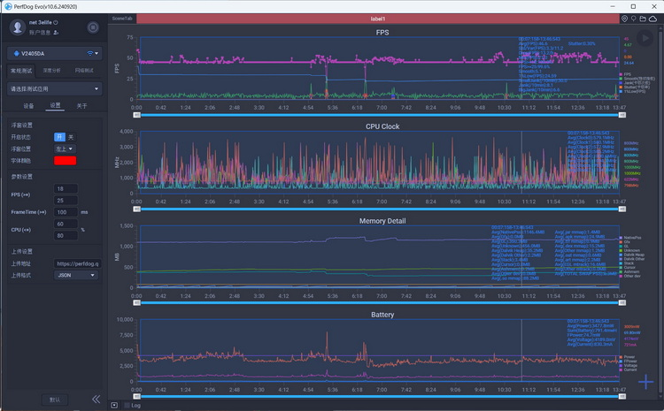Click the lightbulb tip icon in toolbar
Viewport: 664px width, 411px height.
coord(634,19)
